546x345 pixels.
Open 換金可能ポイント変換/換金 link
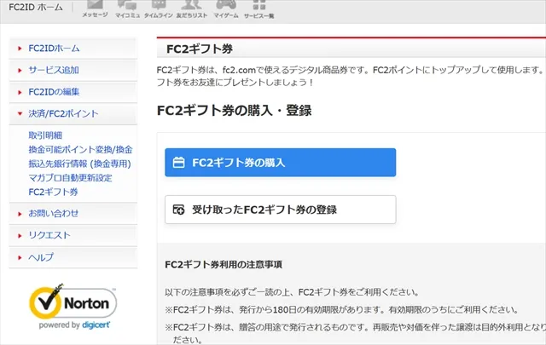click(x=80, y=150)
